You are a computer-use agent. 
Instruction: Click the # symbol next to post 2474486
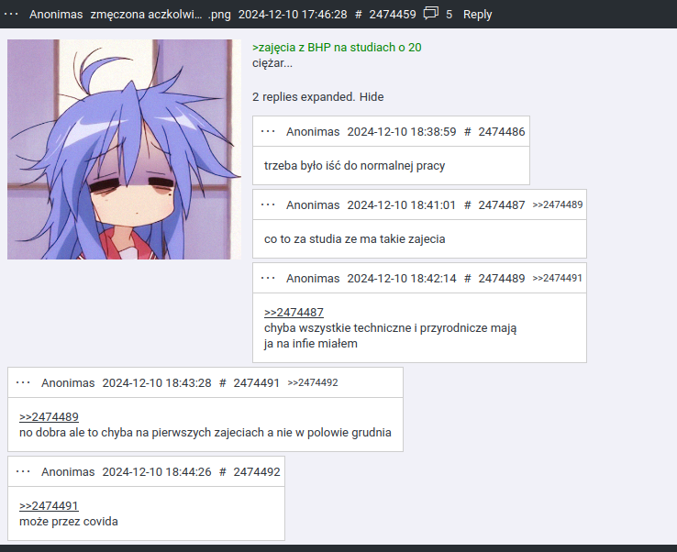[467, 132]
